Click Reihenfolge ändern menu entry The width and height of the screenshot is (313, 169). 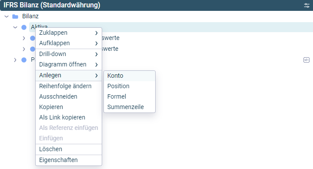click(69, 86)
